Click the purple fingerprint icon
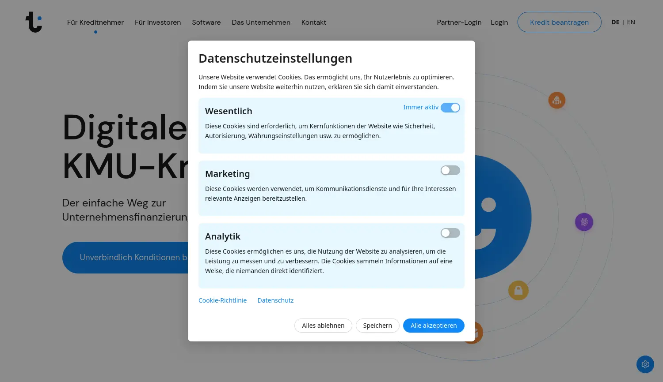Image resolution: width=663 pixels, height=382 pixels. (x=584, y=222)
